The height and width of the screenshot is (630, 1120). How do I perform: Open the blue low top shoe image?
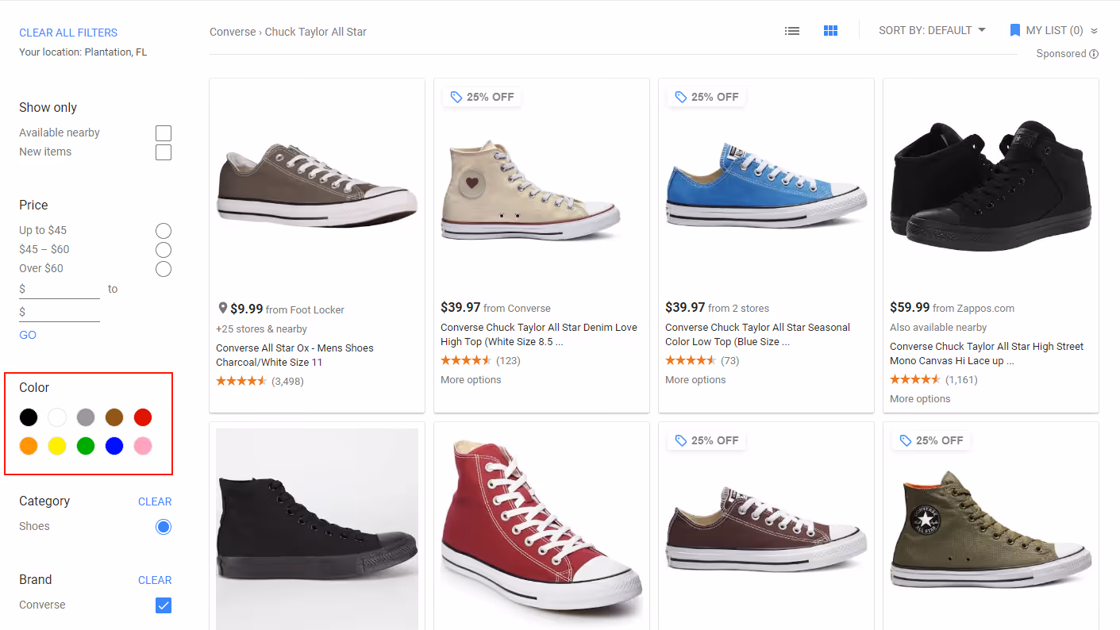coord(766,186)
